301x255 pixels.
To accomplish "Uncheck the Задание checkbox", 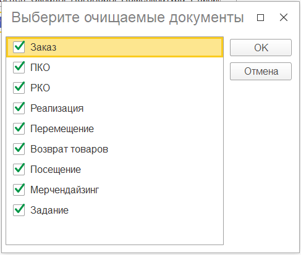I will [19, 210].
